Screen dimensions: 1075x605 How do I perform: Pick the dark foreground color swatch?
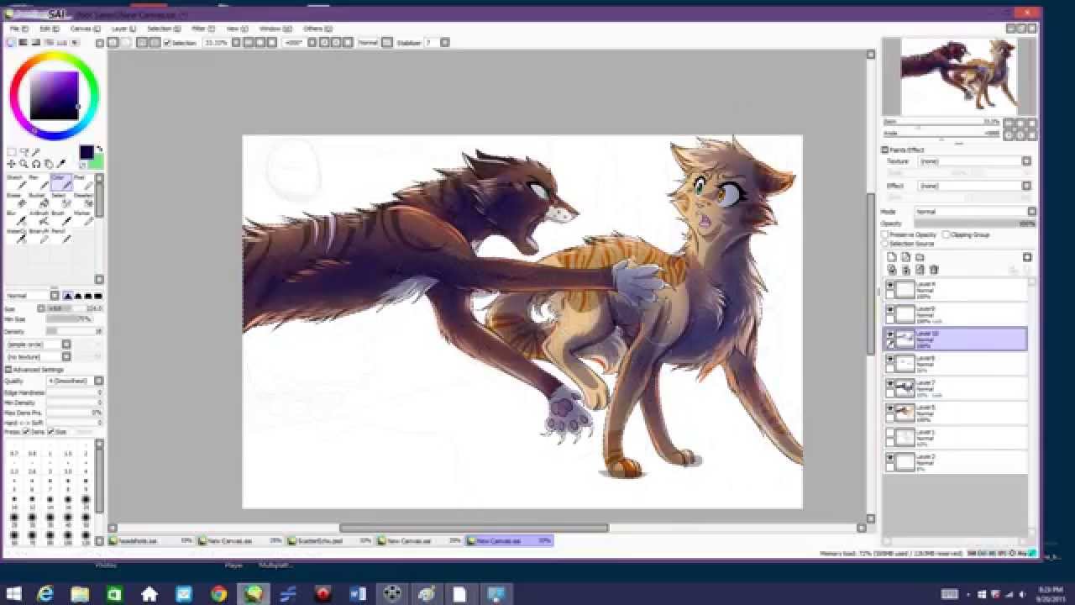[87, 152]
